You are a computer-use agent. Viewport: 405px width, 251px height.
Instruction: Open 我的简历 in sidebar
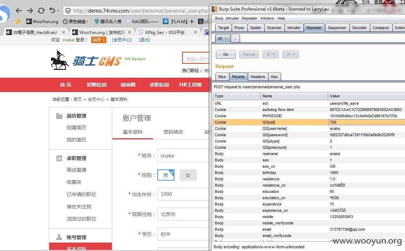(x=77, y=140)
